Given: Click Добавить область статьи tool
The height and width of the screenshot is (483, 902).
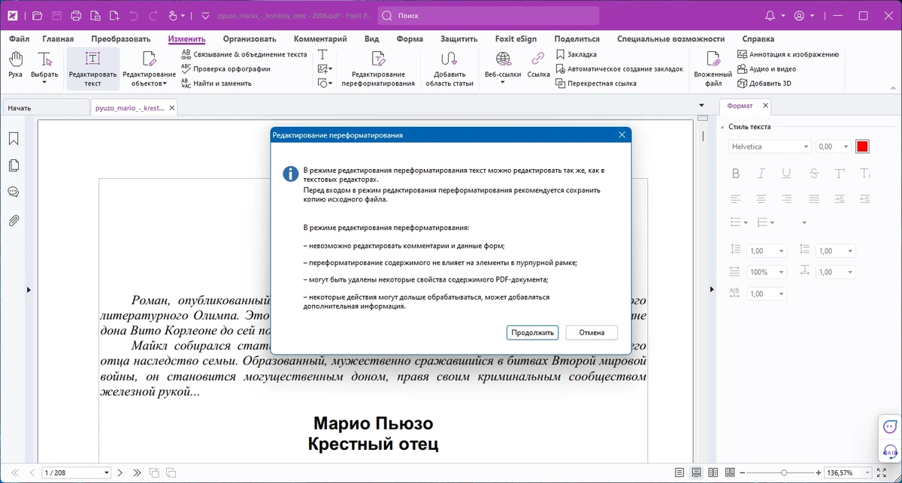Looking at the screenshot, I should 449,69.
